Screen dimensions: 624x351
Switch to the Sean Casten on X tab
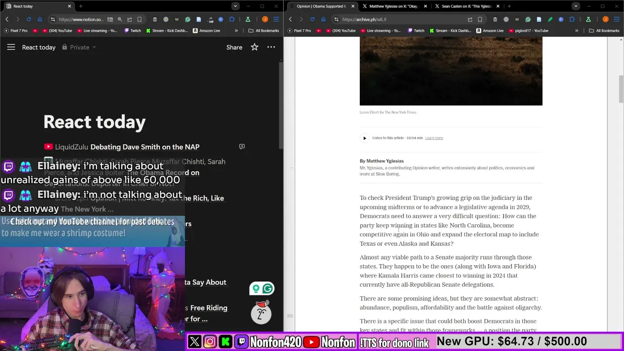(x=467, y=6)
